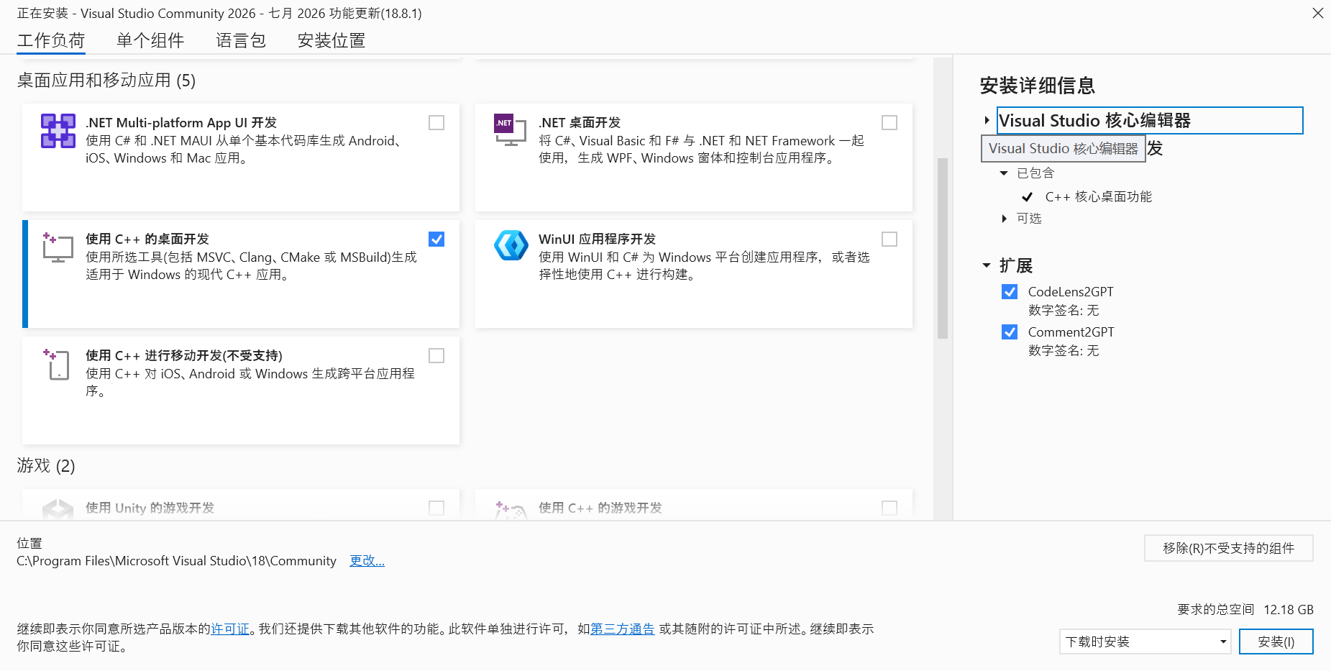
Task: Expand the 可选 components section
Action: (x=1004, y=219)
